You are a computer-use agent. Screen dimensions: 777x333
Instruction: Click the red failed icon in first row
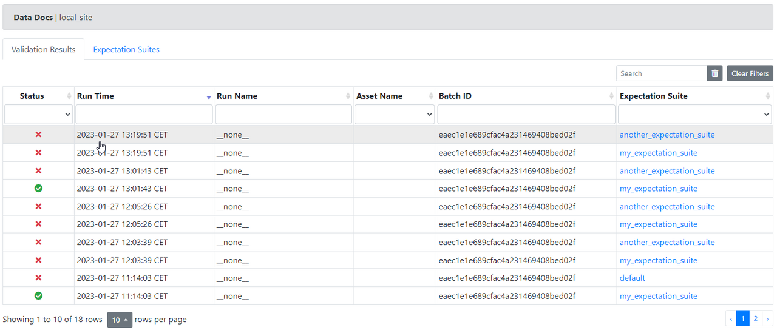pyautogui.click(x=38, y=135)
